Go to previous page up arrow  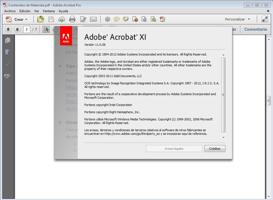pyautogui.click(x=8, y=29)
